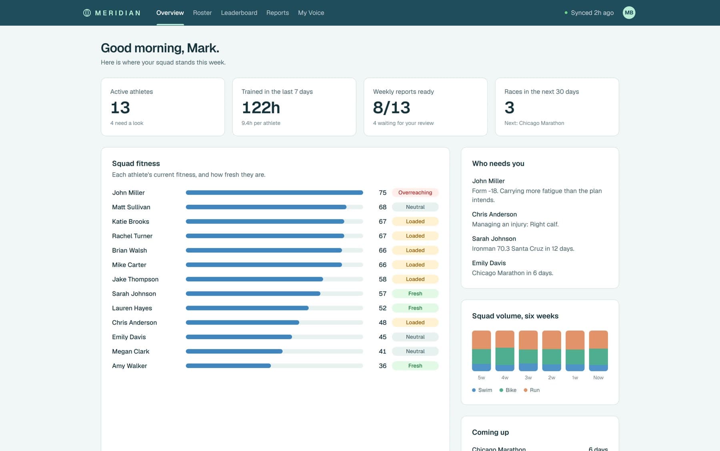Select John Miller in Squad fitness list
The height and width of the screenshot is (451, 720).
(128, 193)
